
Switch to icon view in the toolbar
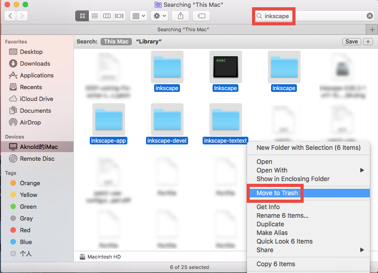(x=82, y=15)
